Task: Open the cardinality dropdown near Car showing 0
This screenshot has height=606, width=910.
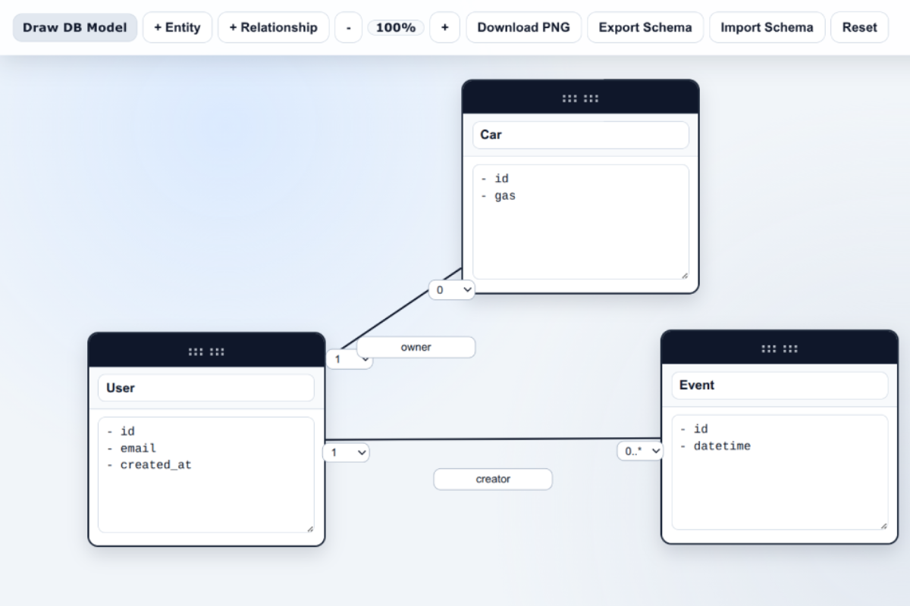Action: click(452, 290)
